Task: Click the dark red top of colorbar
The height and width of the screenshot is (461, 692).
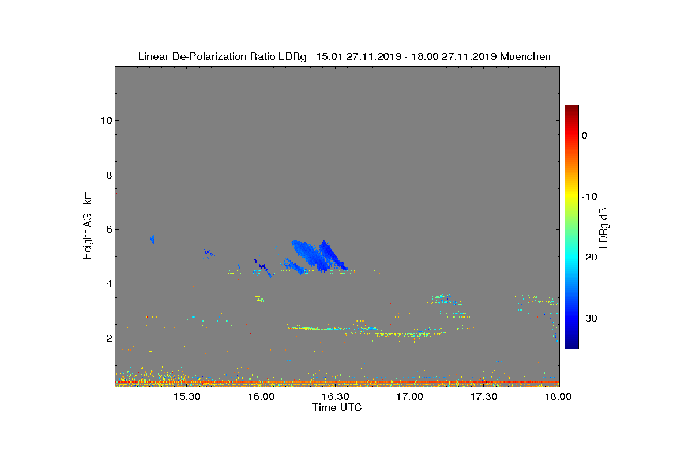Action: (571, 108)
